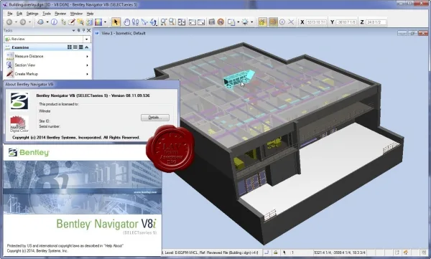
Task: Open the Edit menu
Action: 19,14
